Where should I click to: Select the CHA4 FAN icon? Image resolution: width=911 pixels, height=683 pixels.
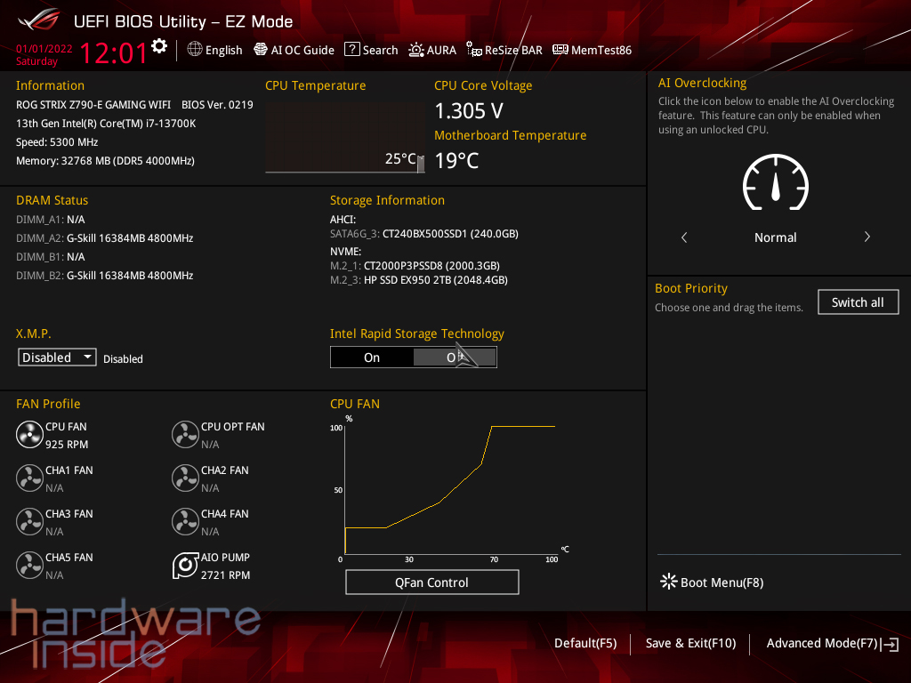point(185,521)
